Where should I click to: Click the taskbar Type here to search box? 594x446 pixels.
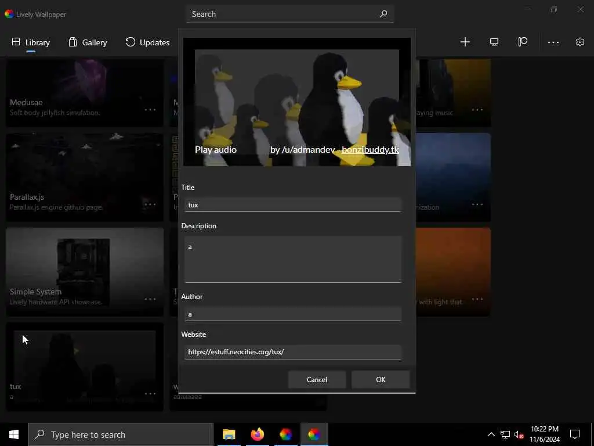[x=121, y=434]
